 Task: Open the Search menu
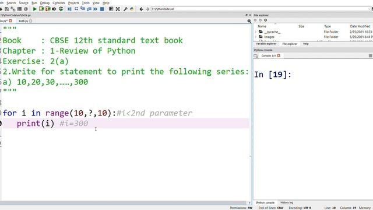[11, 3]
